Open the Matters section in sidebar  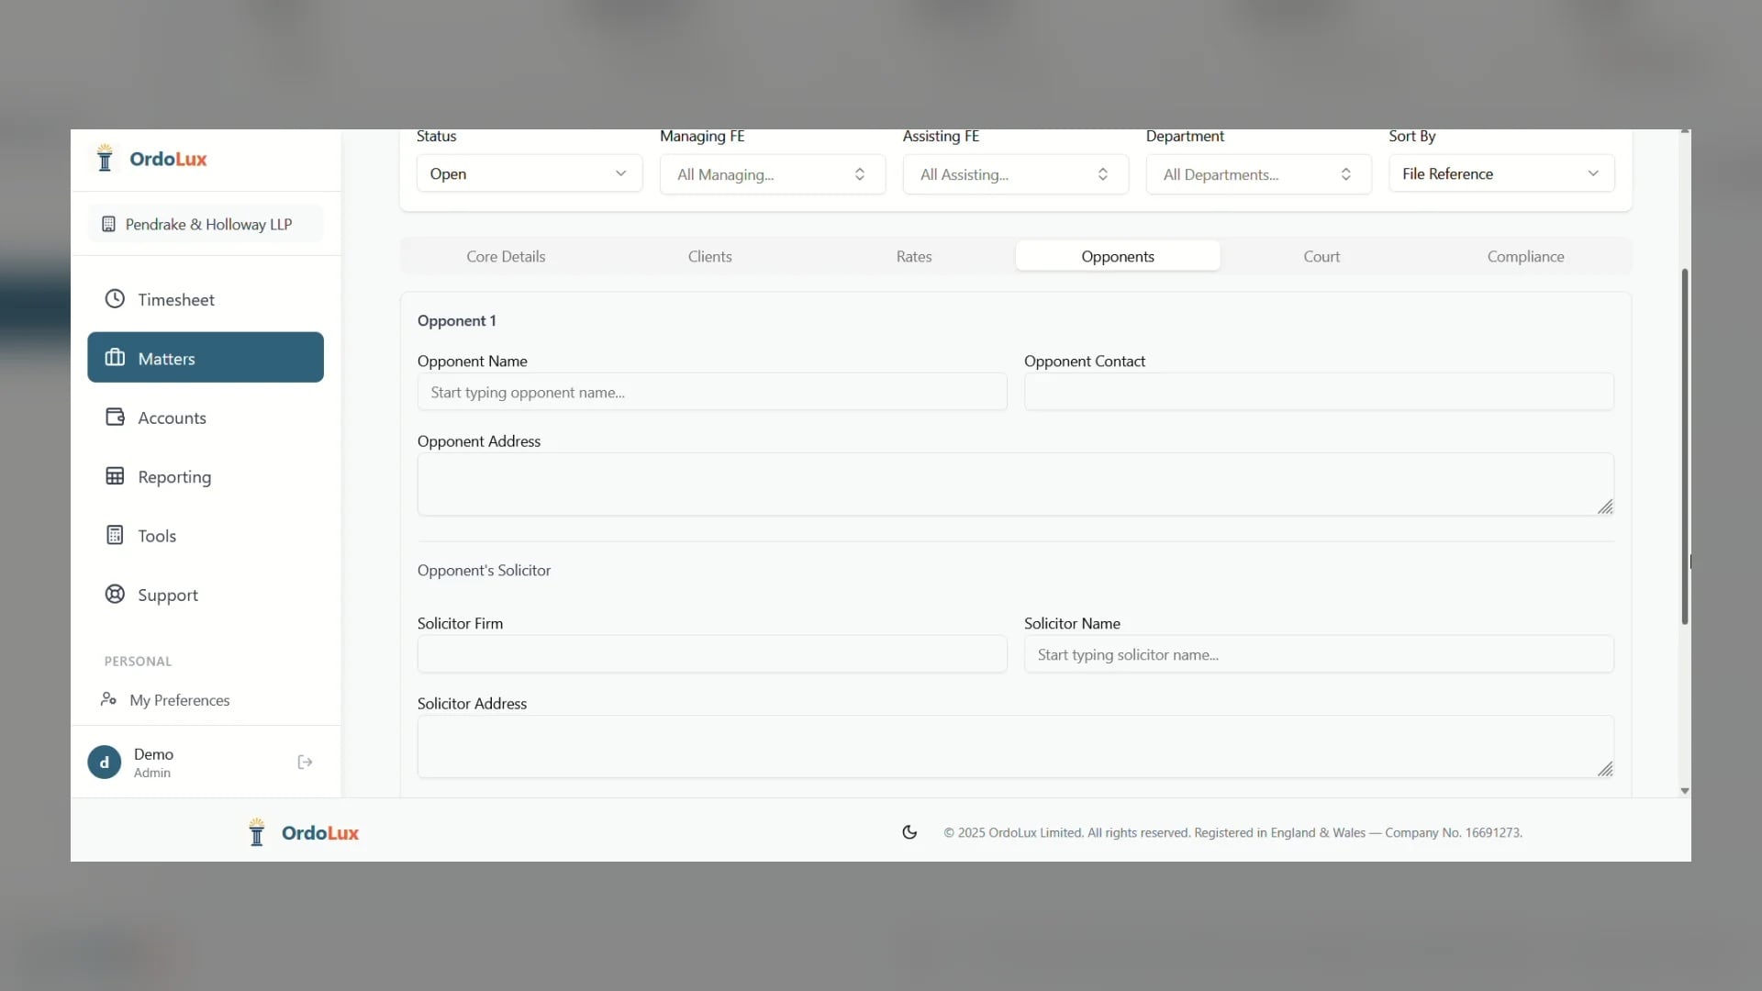pyautogui.click(x=206, y=358)
